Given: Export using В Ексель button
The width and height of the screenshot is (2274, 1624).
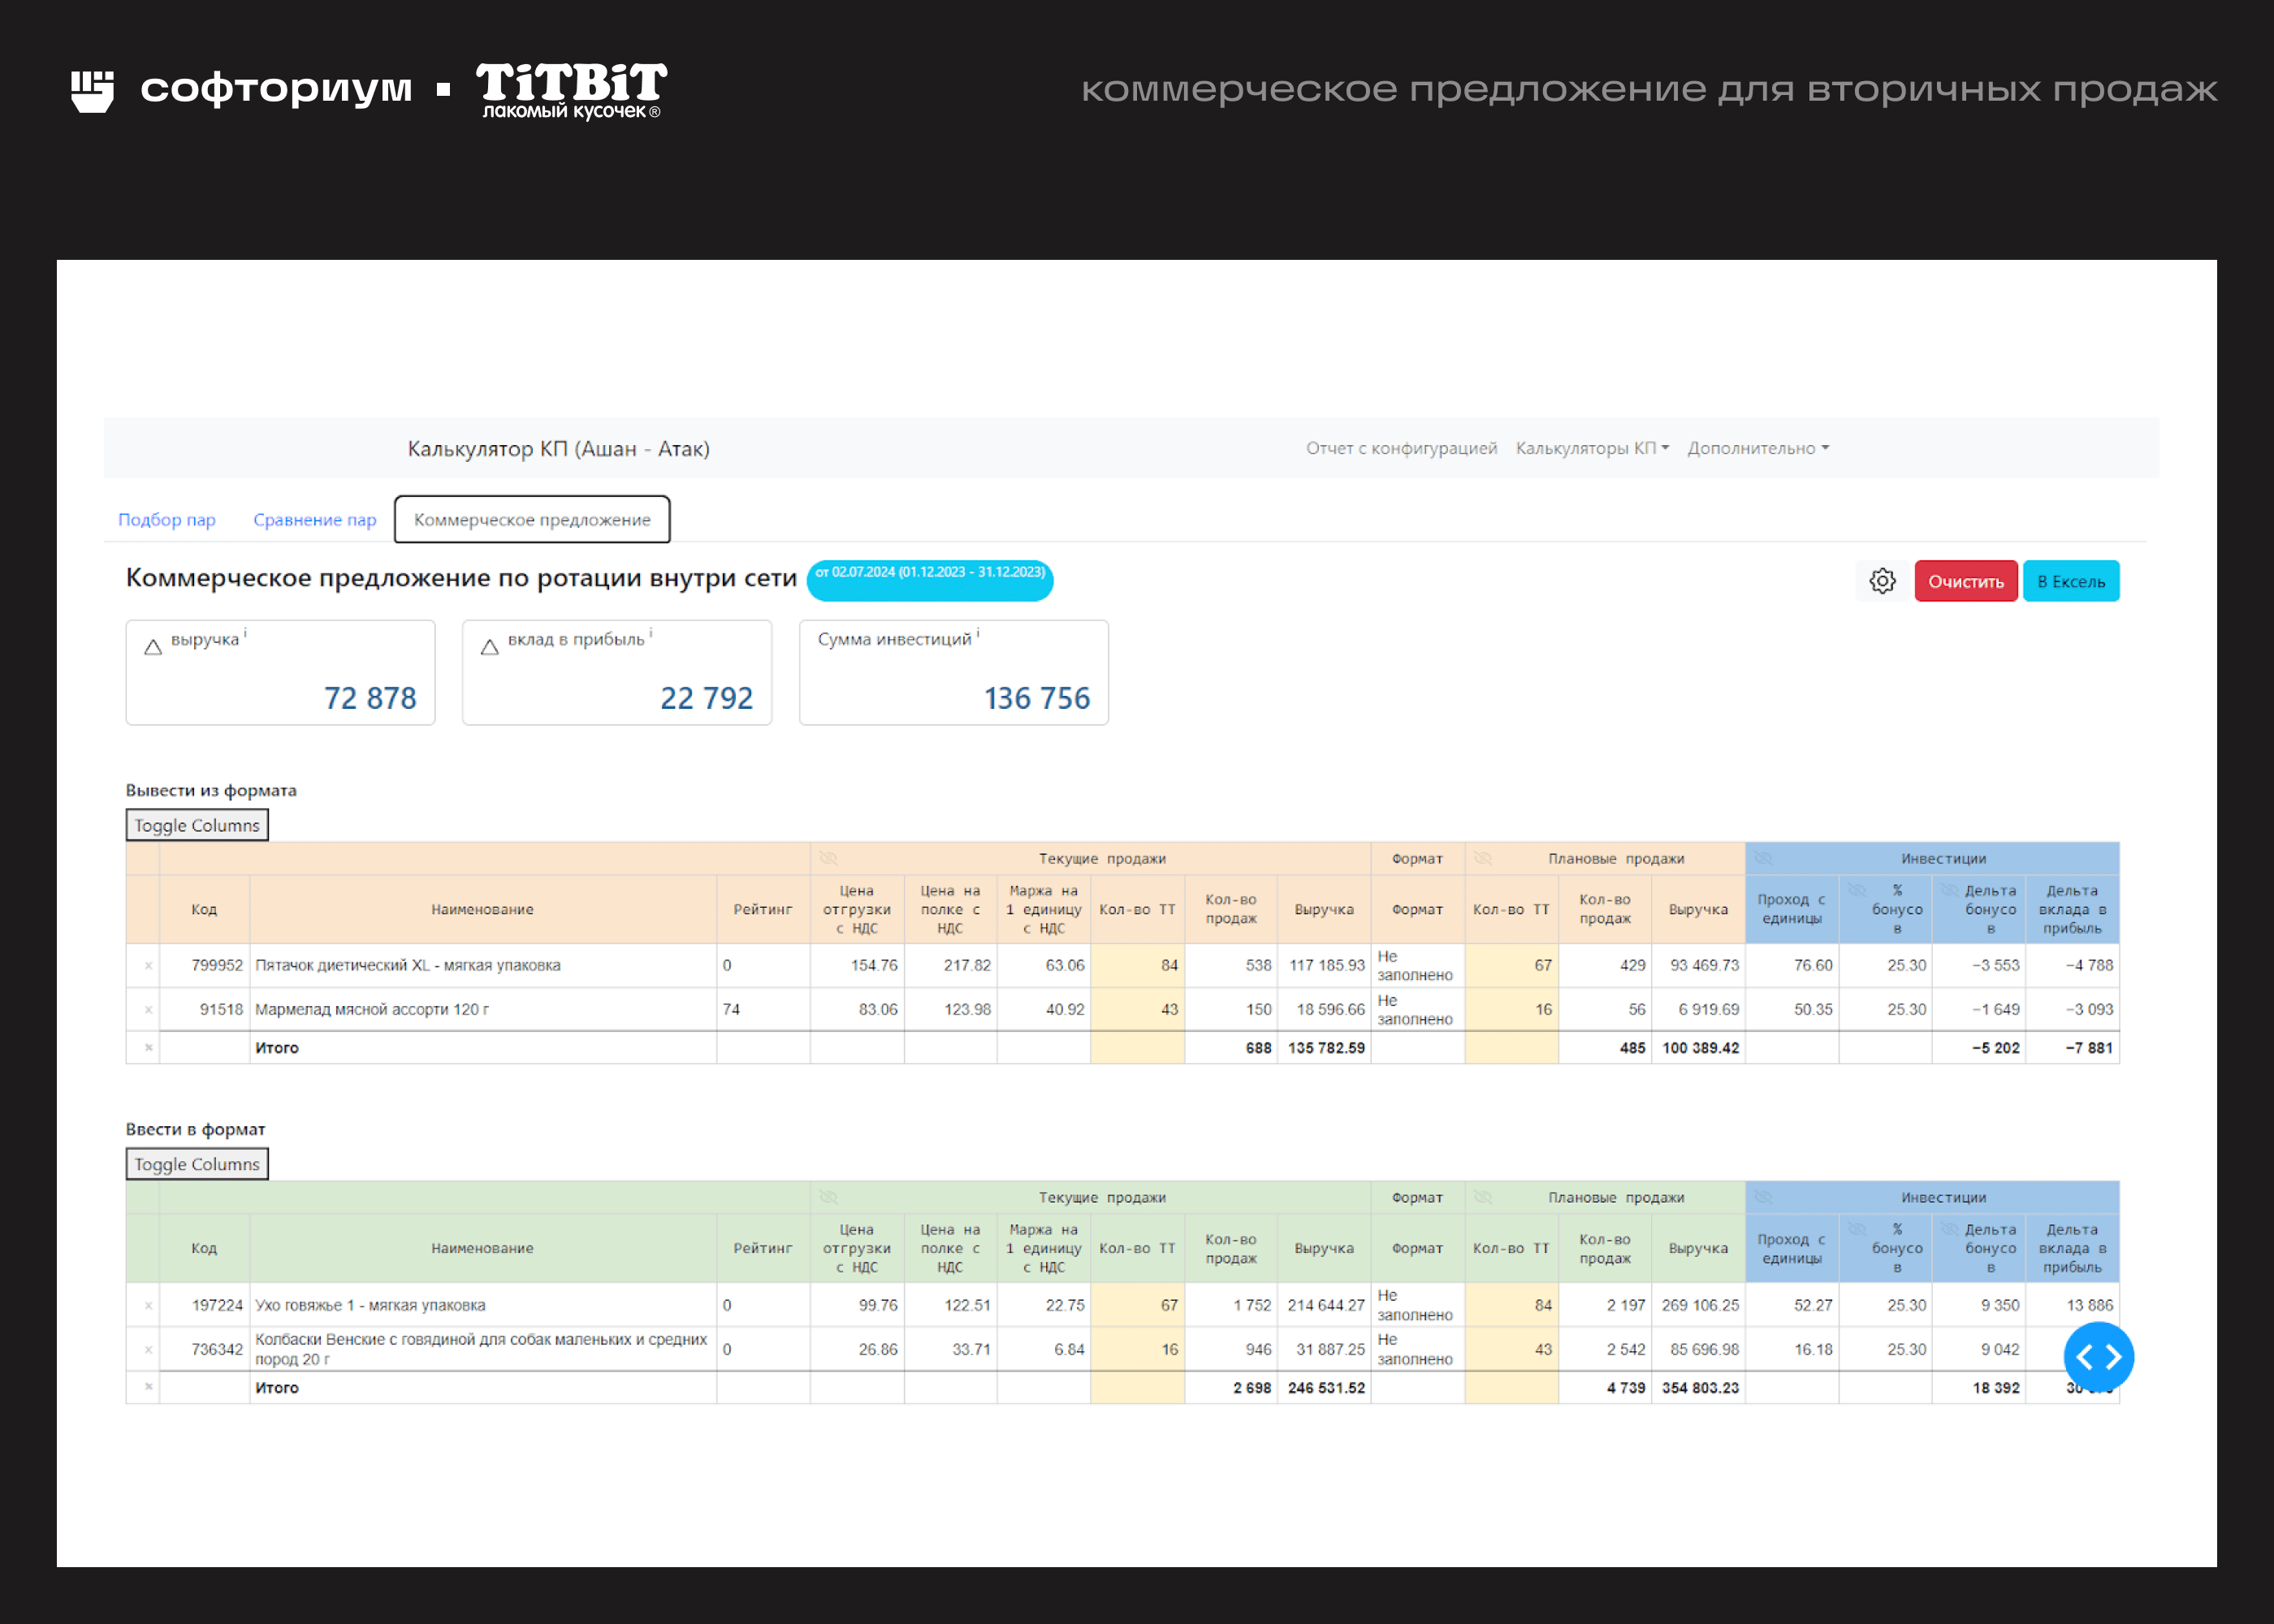Looking at the screenshot, I should tap(2070, 581).
